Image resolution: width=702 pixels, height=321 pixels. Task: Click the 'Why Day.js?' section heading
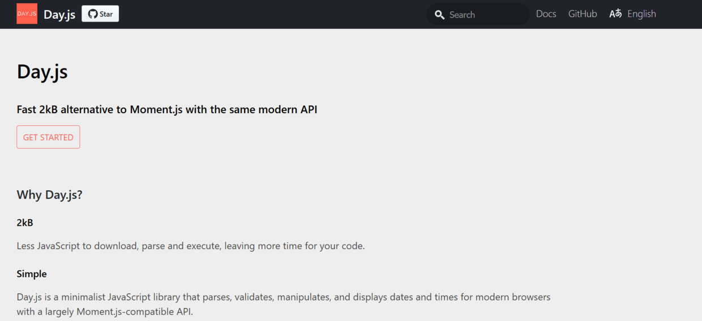[50, 195]
